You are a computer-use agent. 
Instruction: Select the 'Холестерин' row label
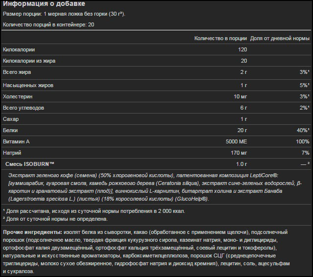click(18, 96)
